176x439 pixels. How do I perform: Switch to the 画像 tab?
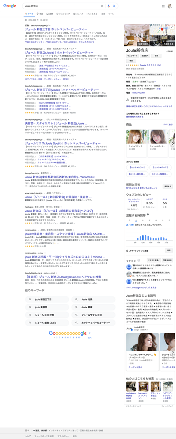point(50,14)
